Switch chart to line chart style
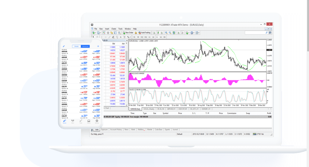 [x=162, y=33]
